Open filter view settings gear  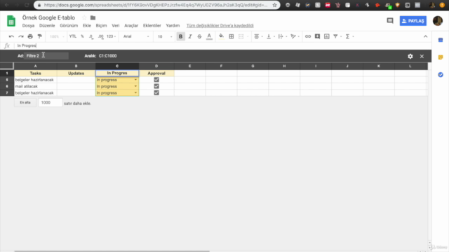click(410, 56)
